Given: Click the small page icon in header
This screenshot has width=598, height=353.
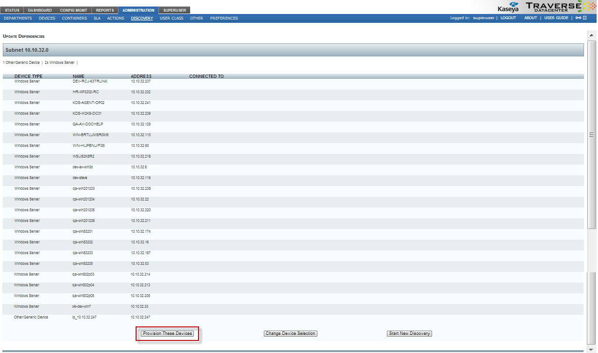Looking at the screenshot, I should [584, 18].
